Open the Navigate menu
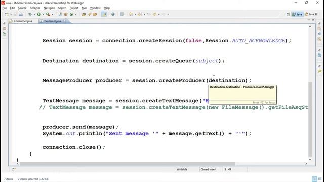 coord(49,8)
